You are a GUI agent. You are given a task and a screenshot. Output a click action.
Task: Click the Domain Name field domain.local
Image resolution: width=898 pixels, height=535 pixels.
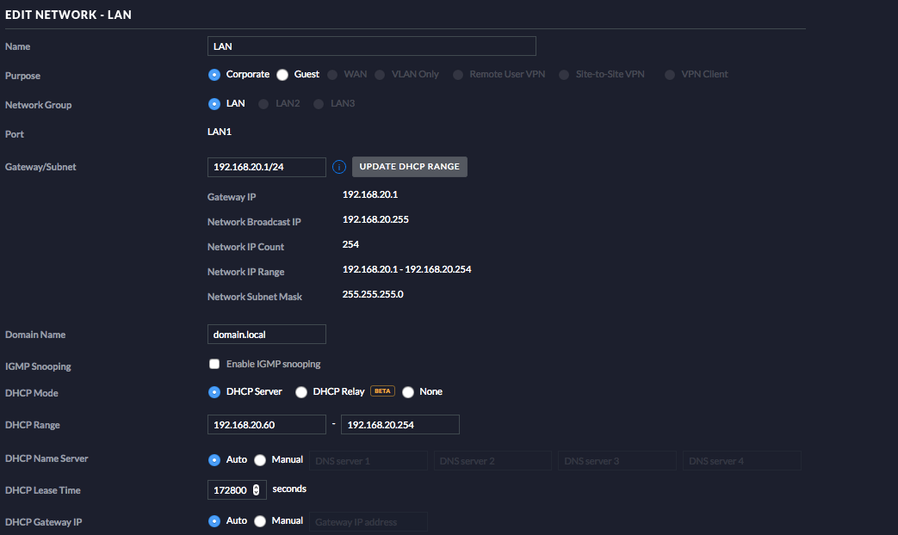266,335
